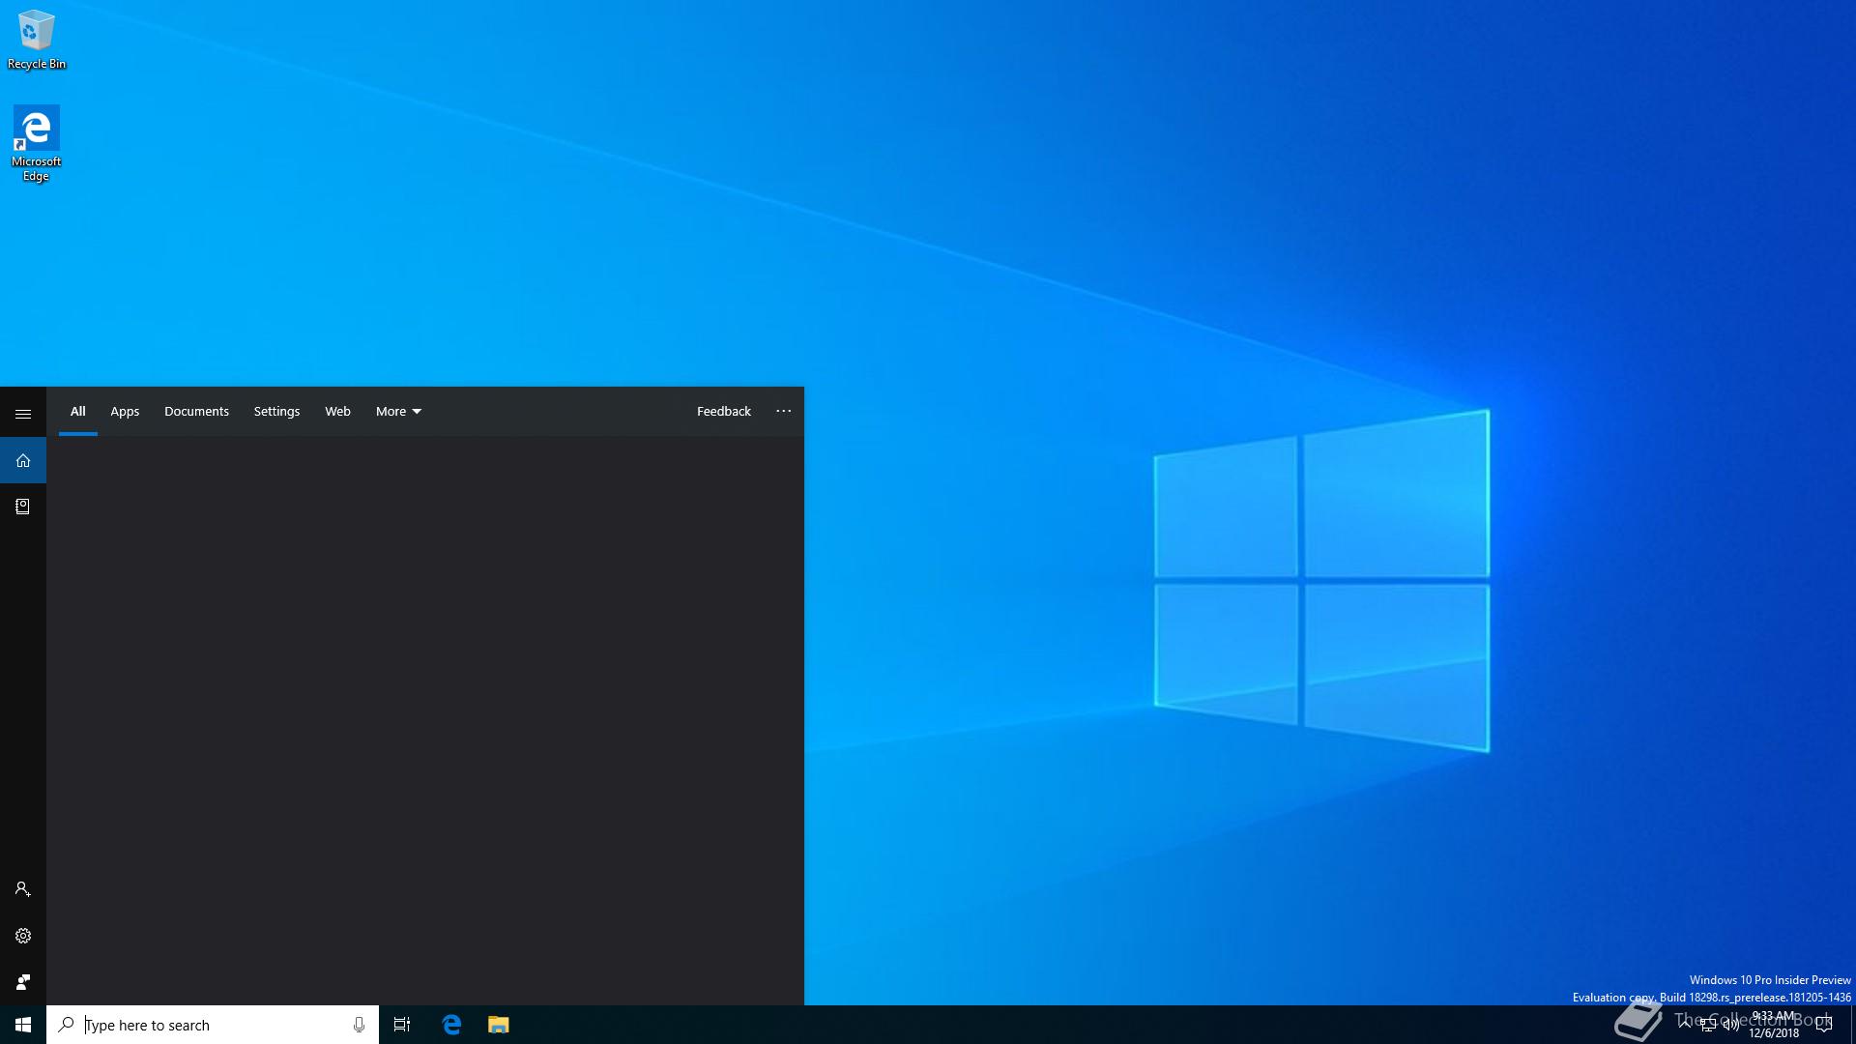Select the All search filter tab
Screen dimensions: 1856x1044
coord(78,412)
